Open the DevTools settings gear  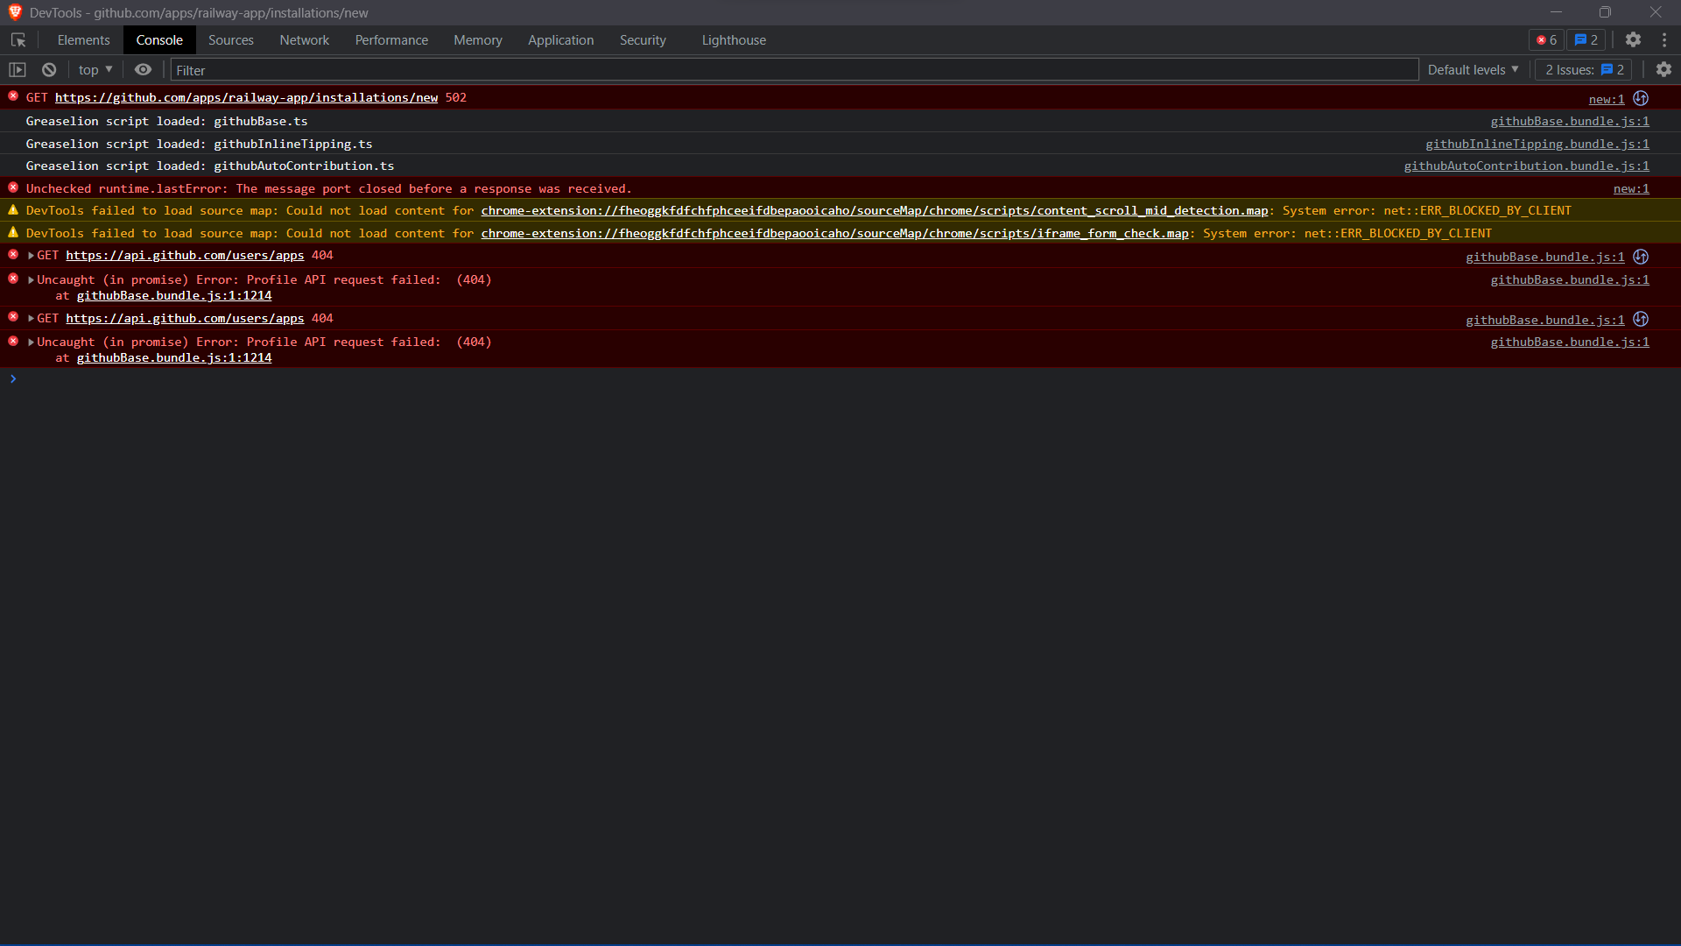pyautogui.click(x=1634, y=39)
